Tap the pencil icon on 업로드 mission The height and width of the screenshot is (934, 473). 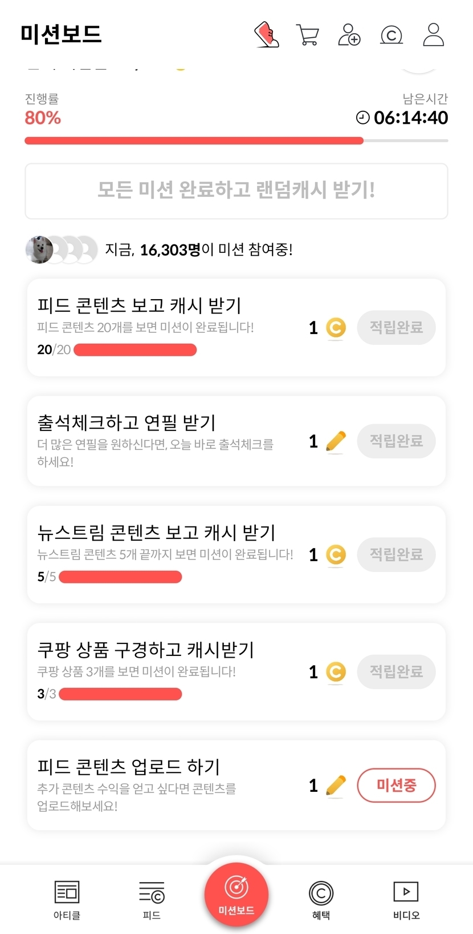pos(336,786)
